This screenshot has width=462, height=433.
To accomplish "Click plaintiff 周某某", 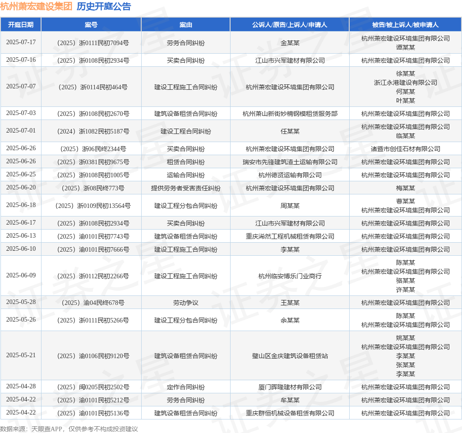I will click(x=290, y=206).
